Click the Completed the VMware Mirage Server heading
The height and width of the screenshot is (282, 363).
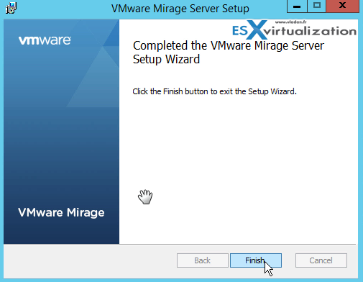pos(229,45)
